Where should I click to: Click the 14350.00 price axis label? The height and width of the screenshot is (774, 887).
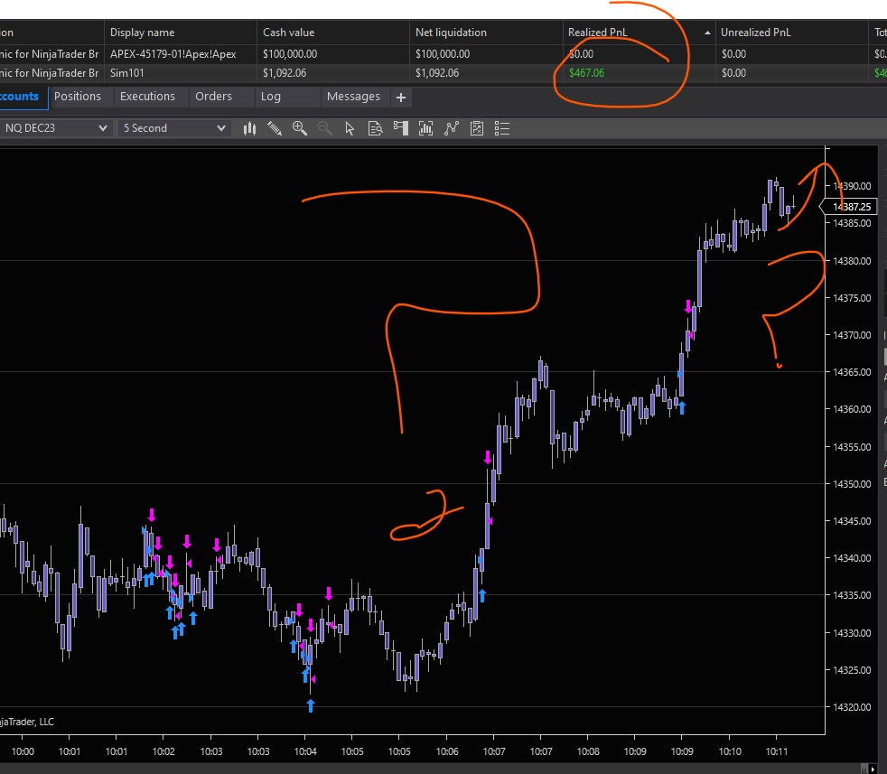point(852,484)
